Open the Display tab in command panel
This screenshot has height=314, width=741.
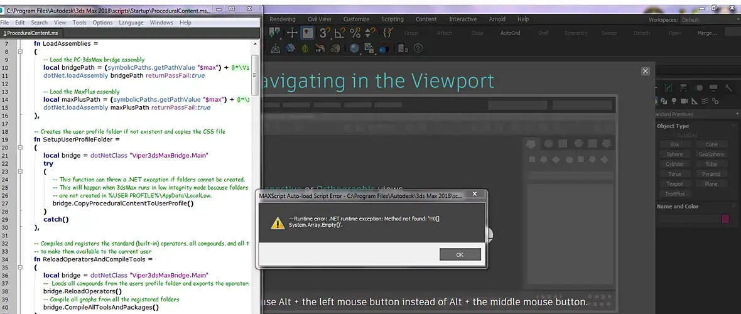click(x=713, y=88)
